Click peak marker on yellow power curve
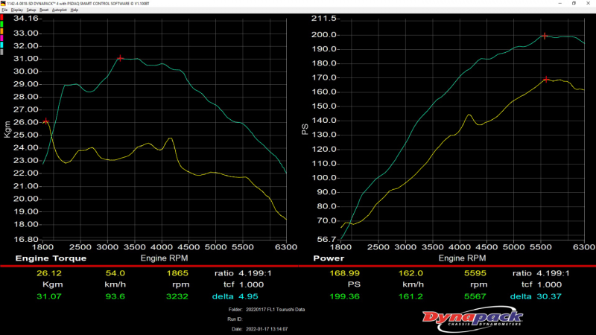Screen dimensions: 596x335 pos(546,79)
